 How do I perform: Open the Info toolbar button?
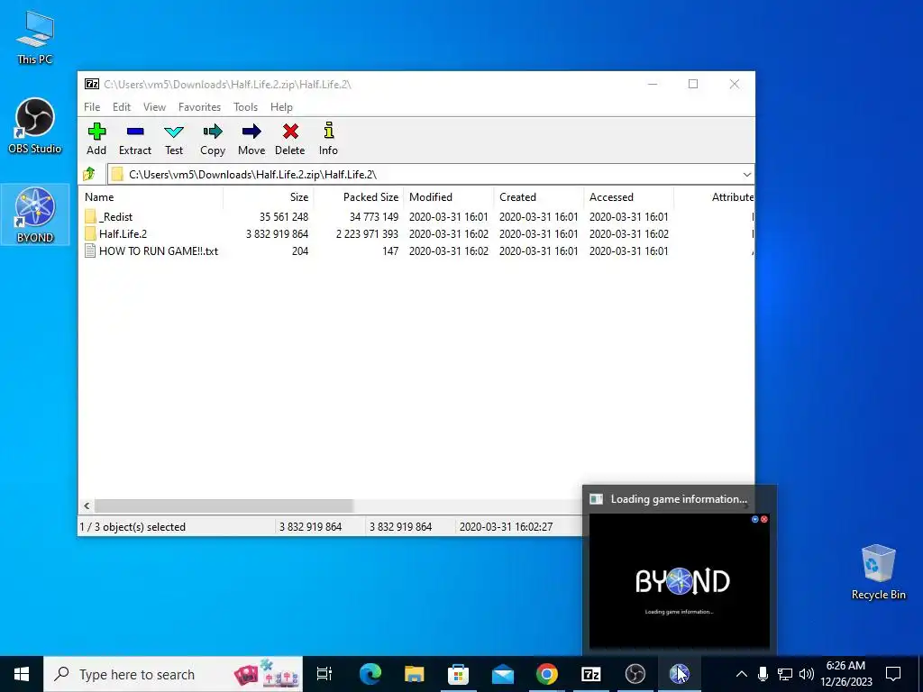point(328,140)
